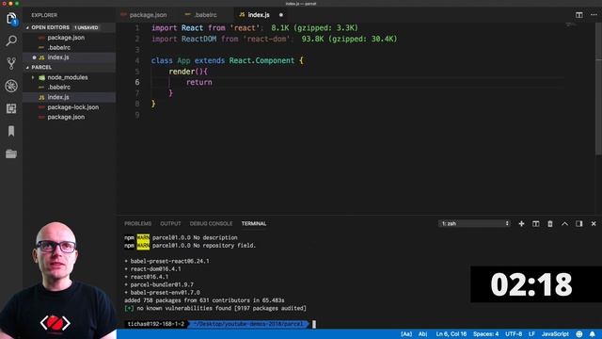Toggle the Ab| status bar item
This screenshot has height=339, width=602.
(422, 334)
